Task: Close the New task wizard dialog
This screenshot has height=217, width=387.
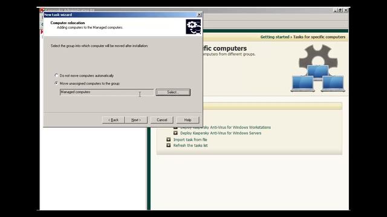Action: tap(199, 14)
